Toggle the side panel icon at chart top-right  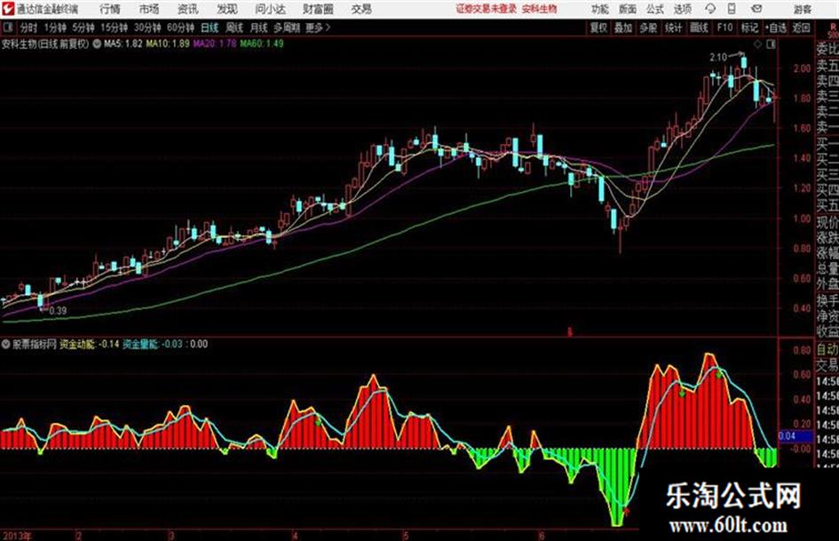click(771, 44)
